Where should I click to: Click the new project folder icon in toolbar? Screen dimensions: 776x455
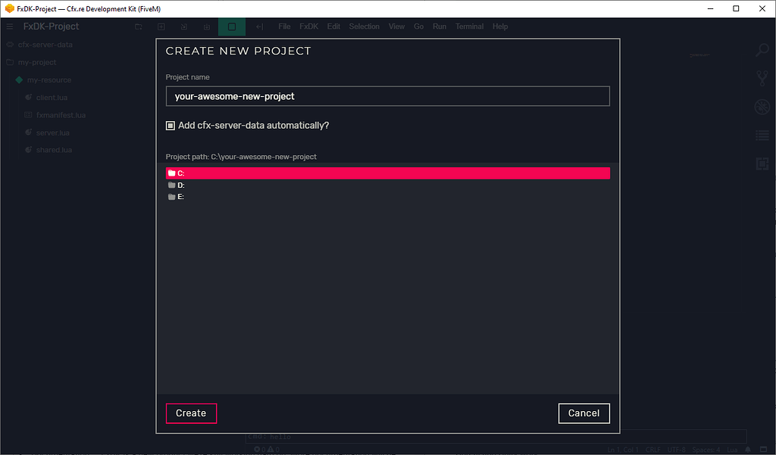[139, 26]
